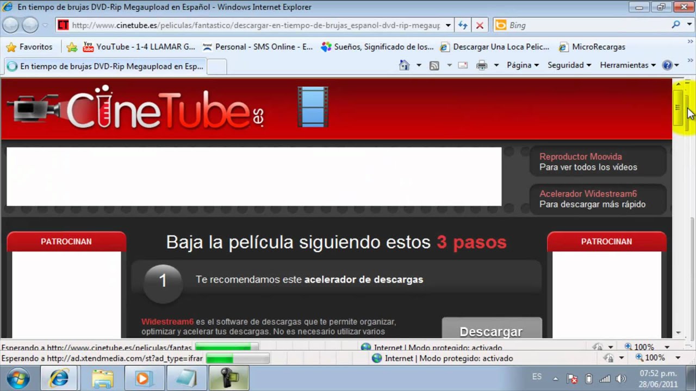Expand the Help dropdown arrow

tap(677, 65)
